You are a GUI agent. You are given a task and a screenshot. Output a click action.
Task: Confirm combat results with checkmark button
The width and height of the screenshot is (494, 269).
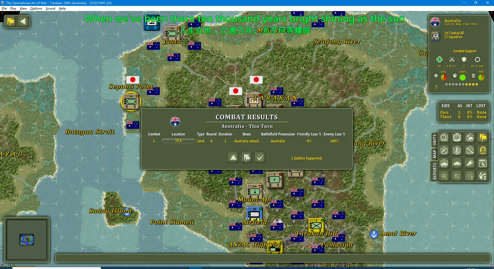tap(260, 157)
